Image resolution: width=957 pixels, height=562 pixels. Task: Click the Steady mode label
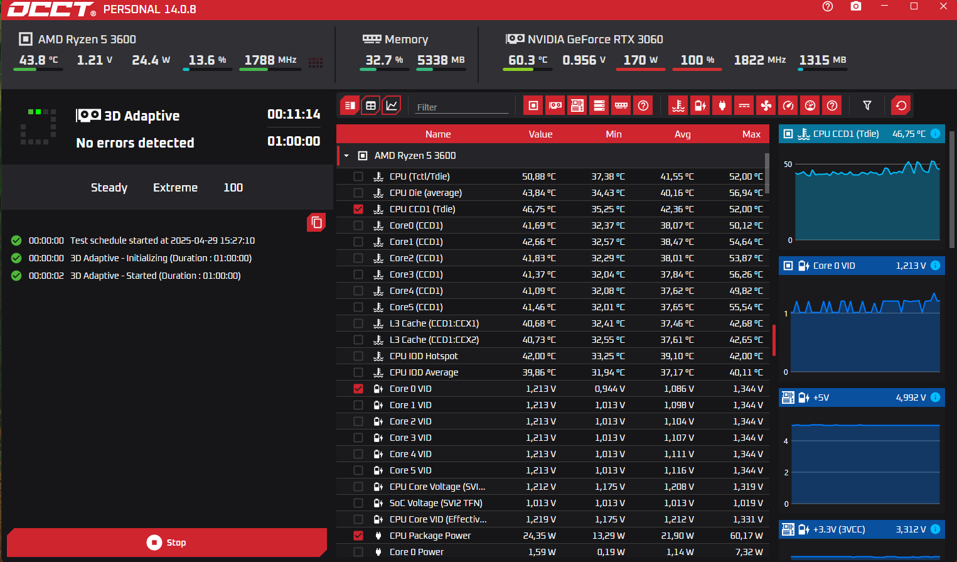pyautogui.click(x=109, y=188)
